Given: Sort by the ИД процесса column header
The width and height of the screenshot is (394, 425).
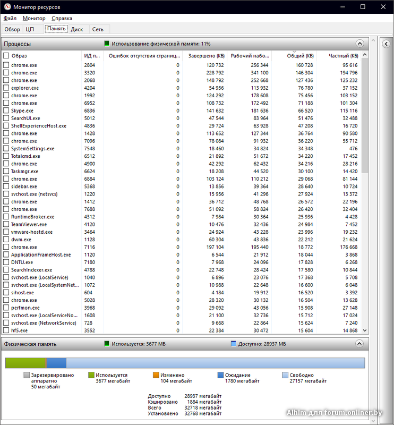Looking at the screenshot, I should [x=92, y=56].
